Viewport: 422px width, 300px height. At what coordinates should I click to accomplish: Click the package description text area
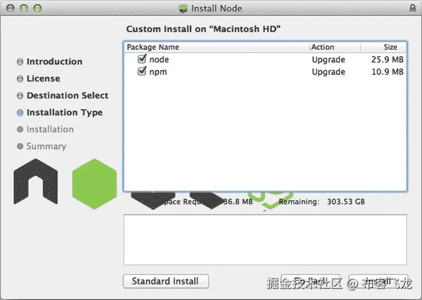coord(265,240)
